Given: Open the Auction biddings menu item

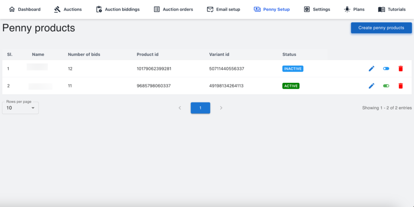Looking at the screenshot, I should (x=118, y=9).
